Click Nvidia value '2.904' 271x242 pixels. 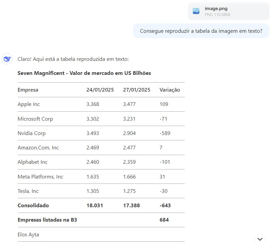point(129,133)
